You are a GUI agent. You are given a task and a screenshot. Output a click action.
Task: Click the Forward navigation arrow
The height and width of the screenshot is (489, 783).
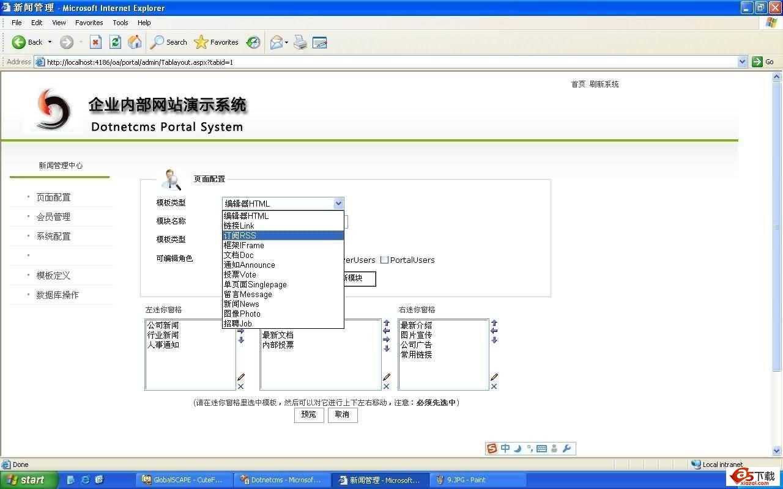[67, 42]
